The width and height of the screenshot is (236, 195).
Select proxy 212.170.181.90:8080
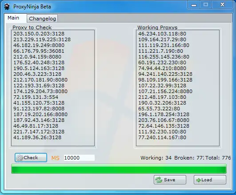coord(40,80)
